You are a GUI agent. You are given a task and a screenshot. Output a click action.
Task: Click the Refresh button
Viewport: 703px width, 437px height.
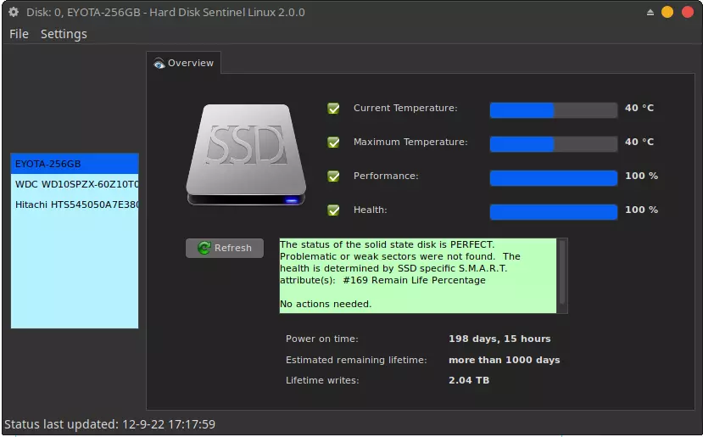pos(225,248)
